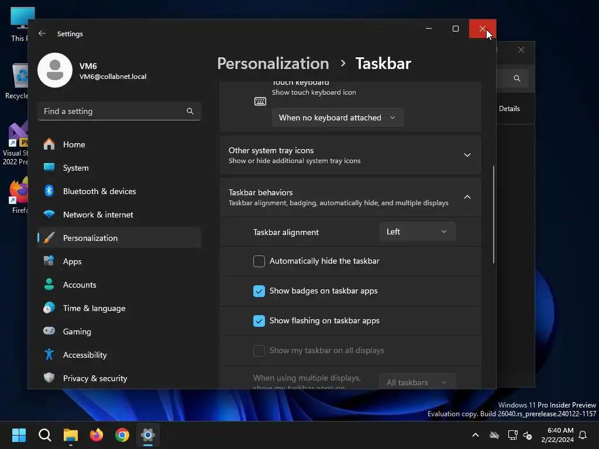Viewport: 599px width, 449px height.
Task: Select Home in the Settings sidebar
Action: click(x=119, y=144)
